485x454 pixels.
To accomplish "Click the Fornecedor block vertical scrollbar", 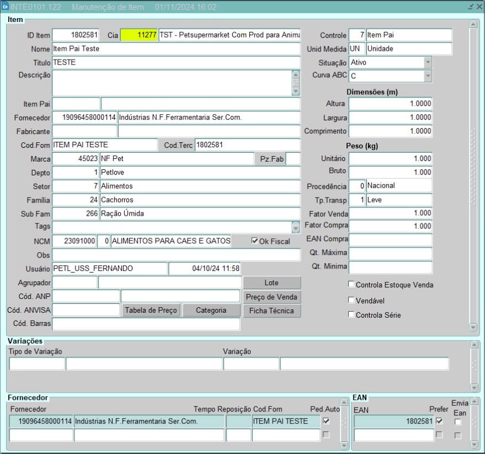I will click(x=345, y=423).
